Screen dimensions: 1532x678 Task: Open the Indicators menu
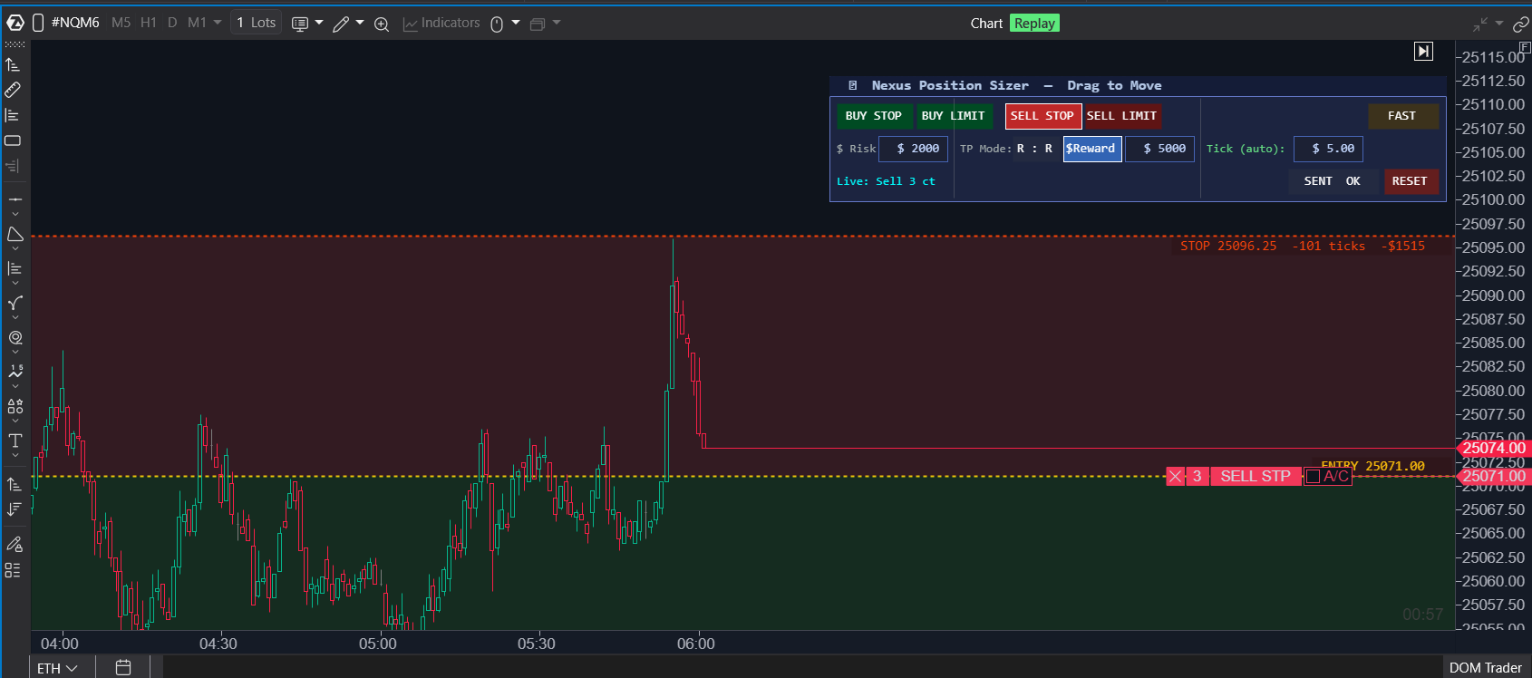[441, 23]
